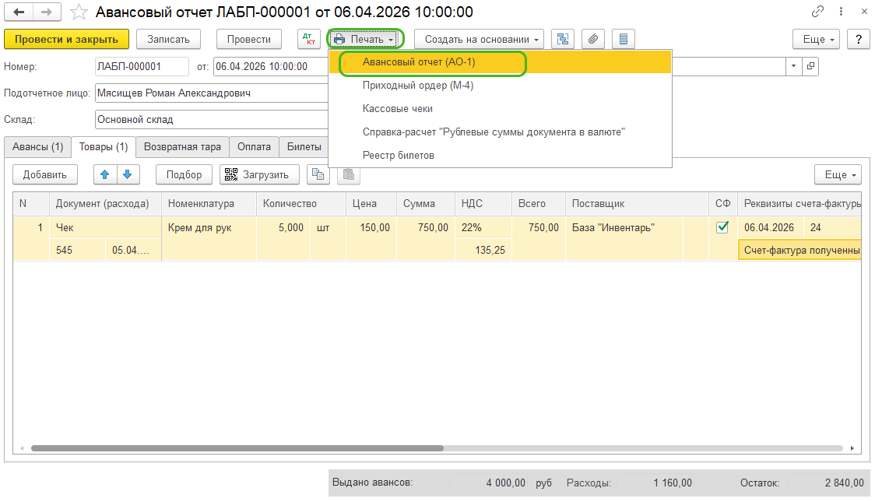Click the scrollbar right arrow
Viewport: 875px width, 502px height.
(852, 448)
